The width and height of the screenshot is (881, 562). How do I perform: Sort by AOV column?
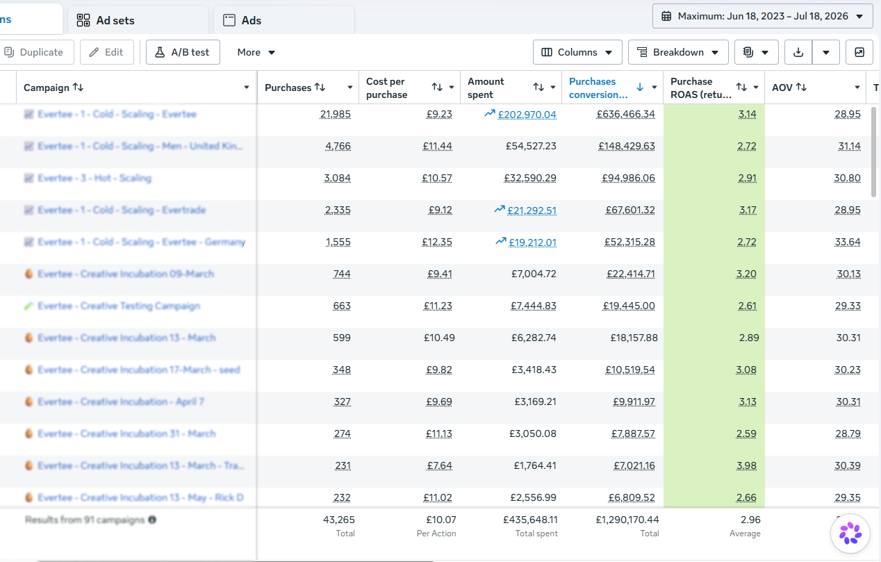(801, 88)
